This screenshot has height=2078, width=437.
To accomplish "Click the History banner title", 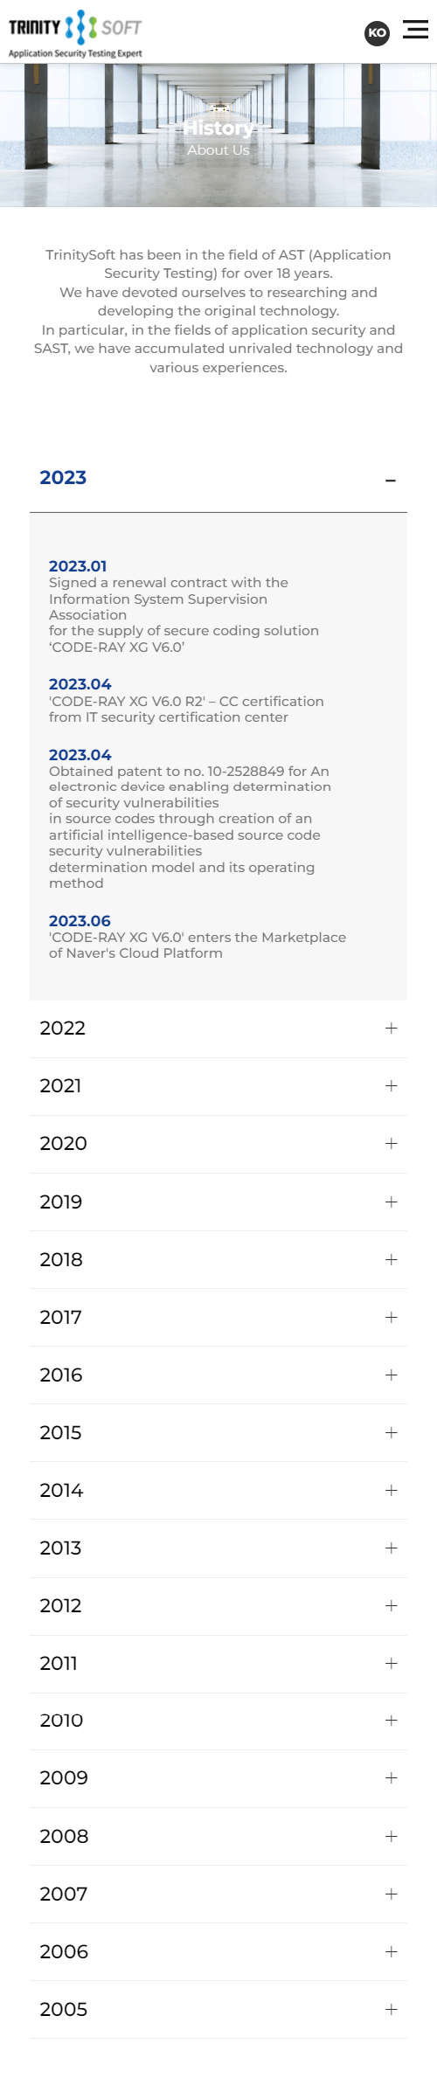I will tap(218, 128).
